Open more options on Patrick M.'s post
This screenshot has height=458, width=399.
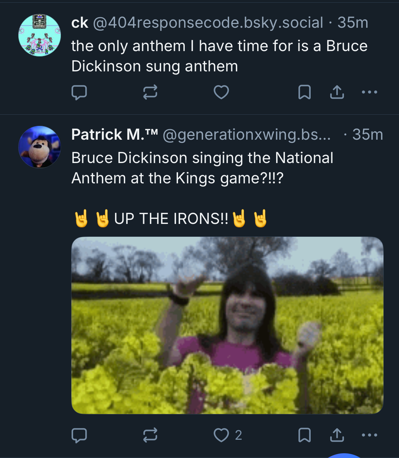click(x=369, y=435)
